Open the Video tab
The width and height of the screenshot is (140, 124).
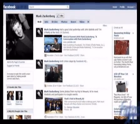tap(82, 22)
